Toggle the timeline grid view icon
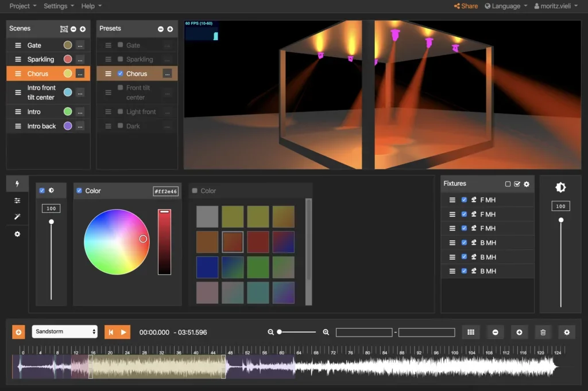Viewport: 588px width, 391px height. coord(471,332)
